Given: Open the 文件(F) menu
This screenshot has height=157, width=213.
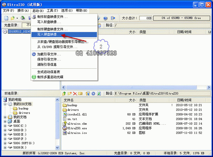Looking at the screenshot, I should (9, 10).
